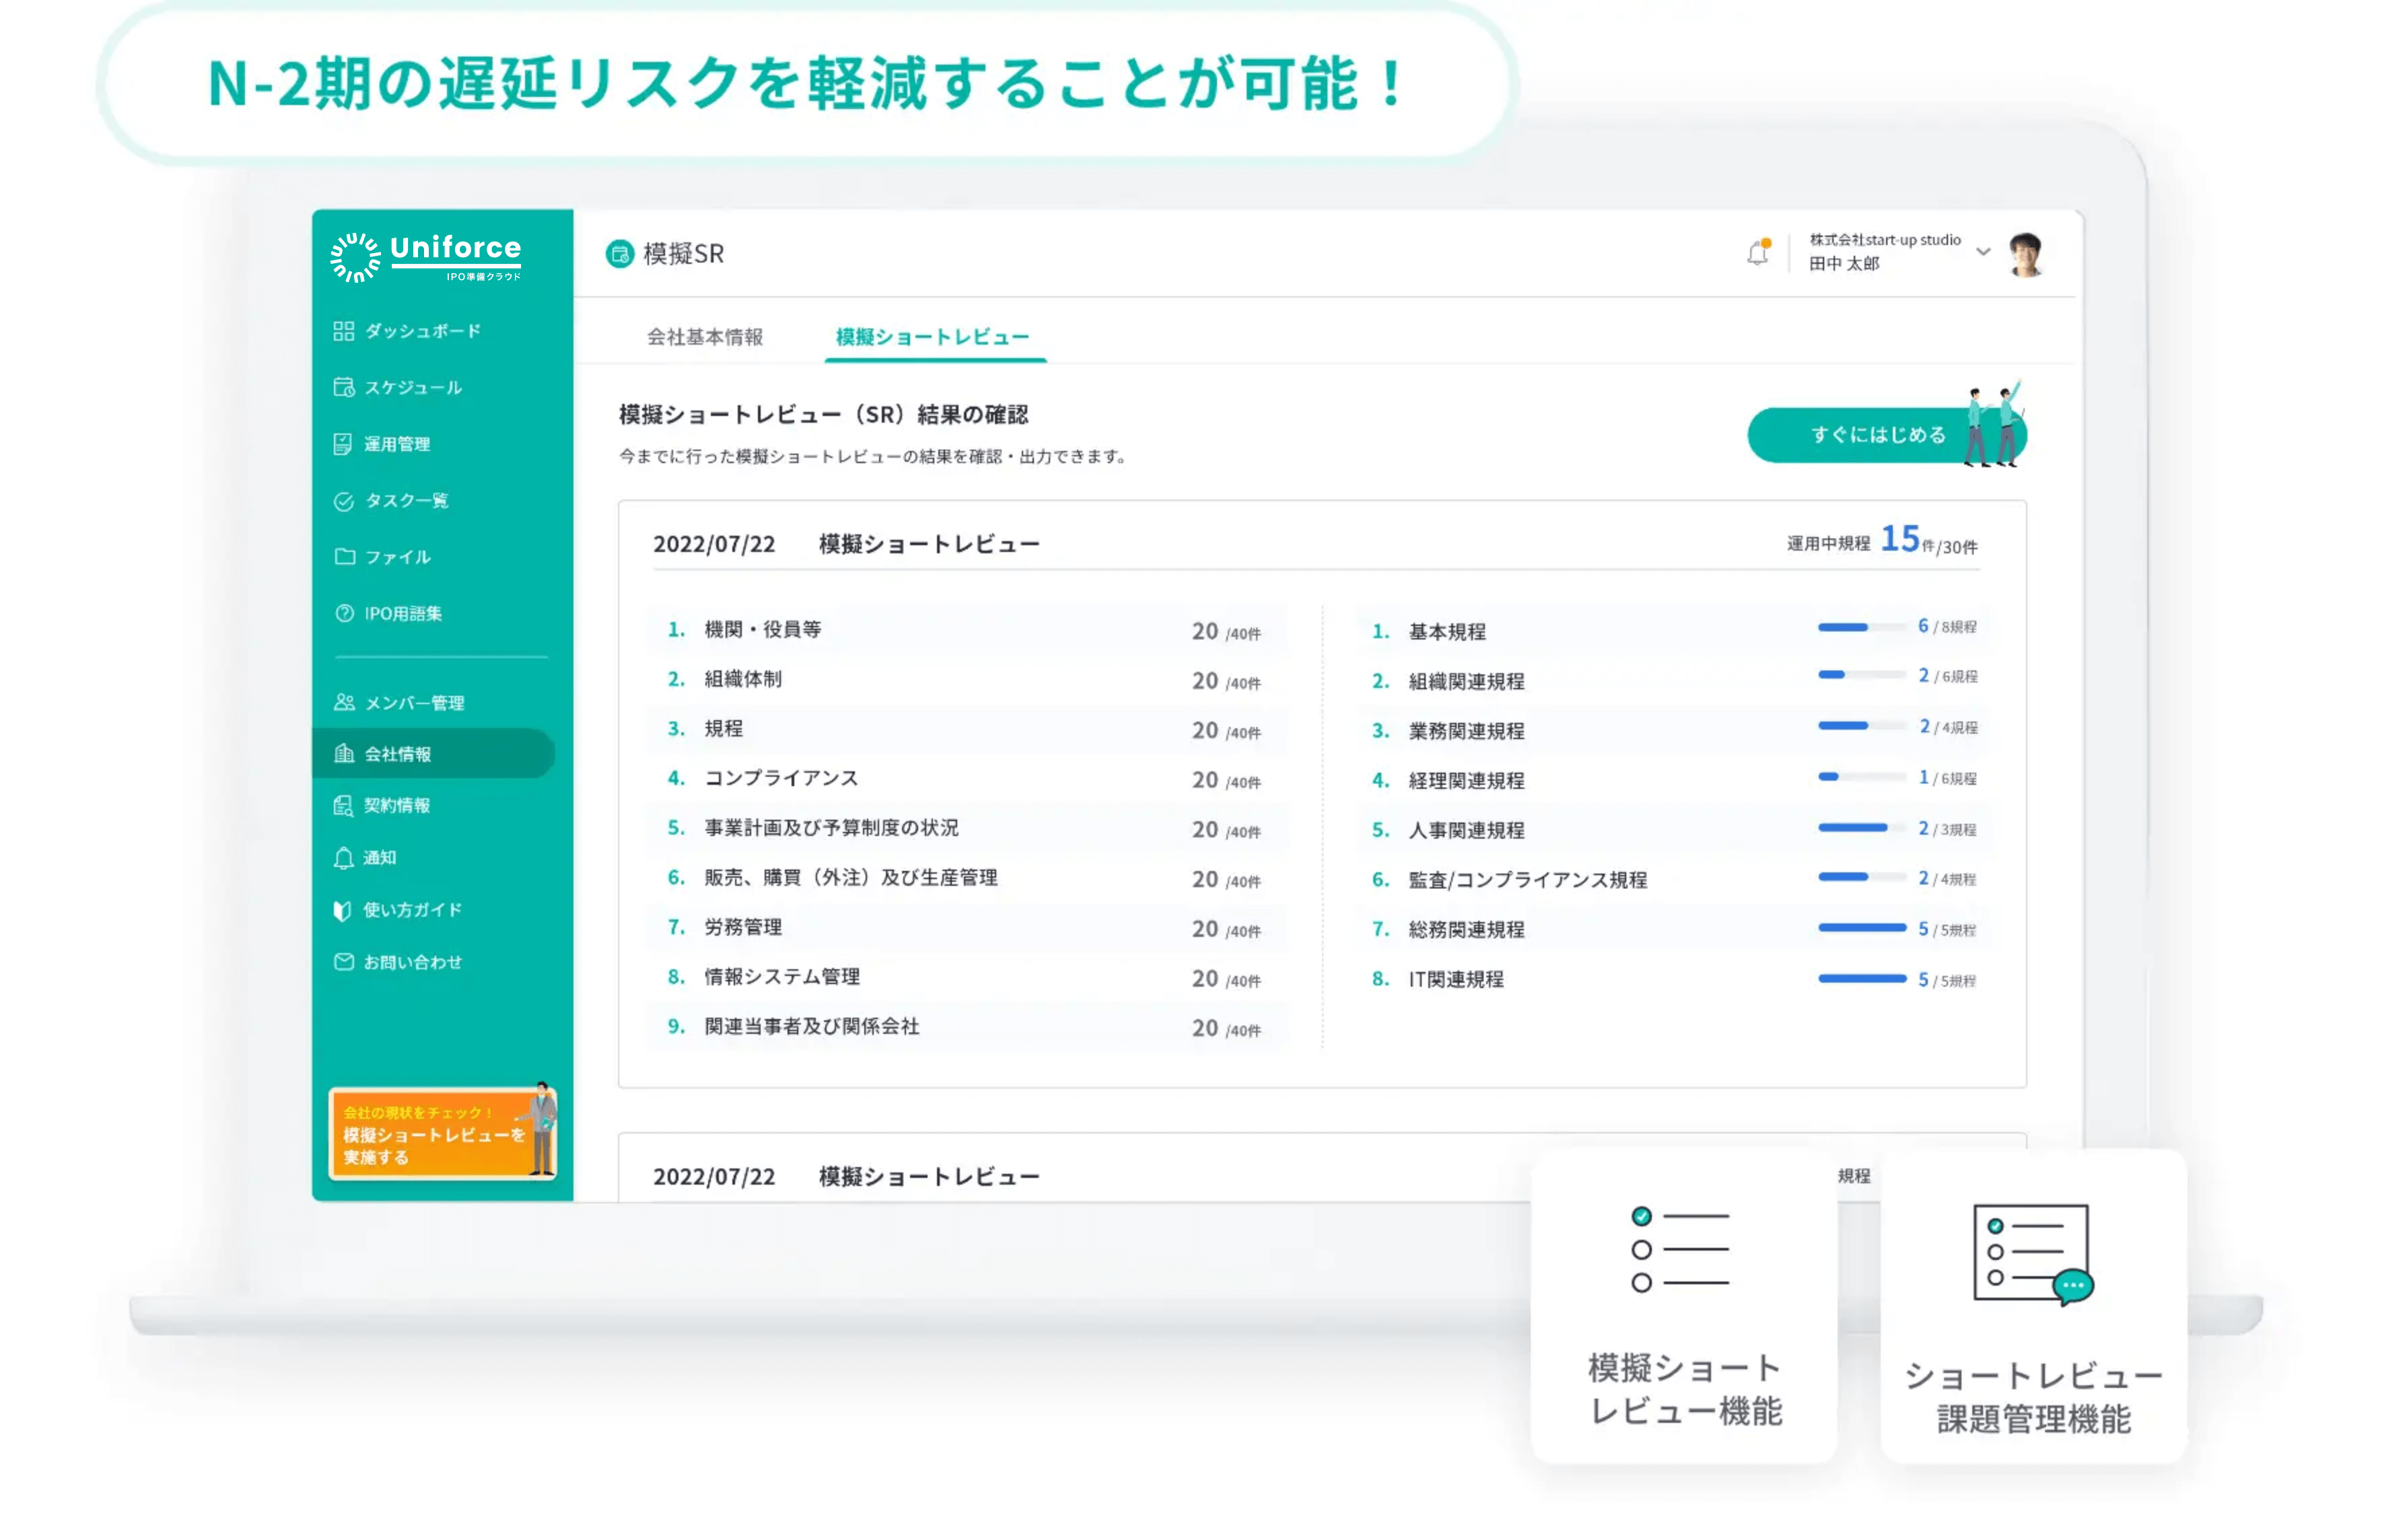Switch to the 会社基本情報 tab
This screenshot has width=2395, height=1540.
[x=704, y=337]
